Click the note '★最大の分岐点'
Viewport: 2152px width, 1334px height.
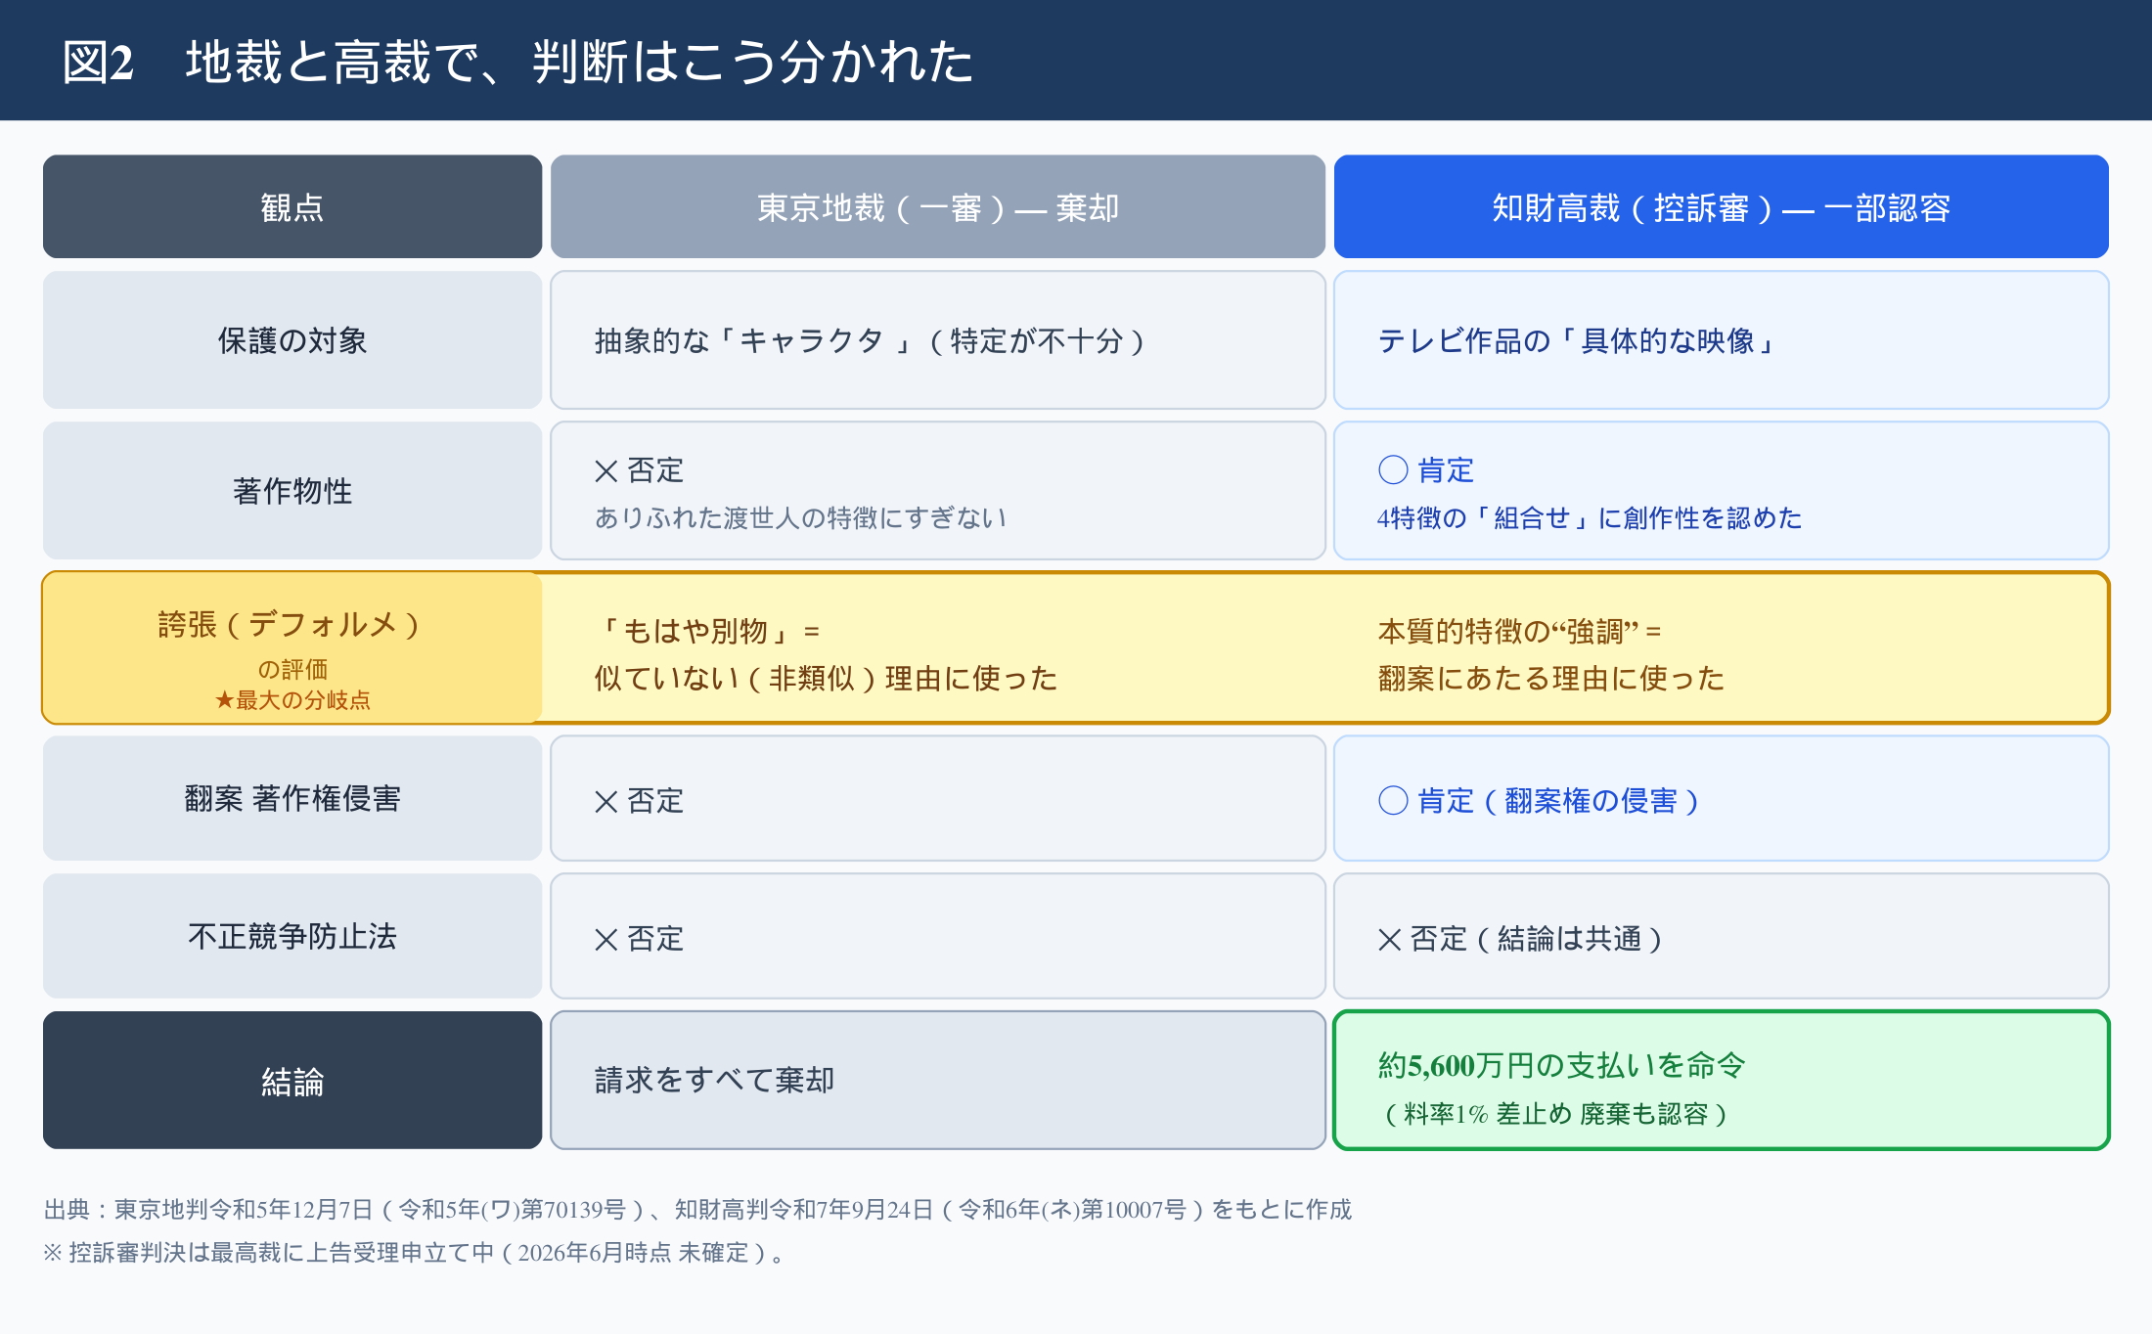pos(292,700)
